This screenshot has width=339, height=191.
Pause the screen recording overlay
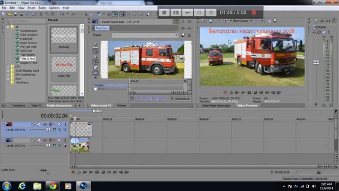coord(176,12)
